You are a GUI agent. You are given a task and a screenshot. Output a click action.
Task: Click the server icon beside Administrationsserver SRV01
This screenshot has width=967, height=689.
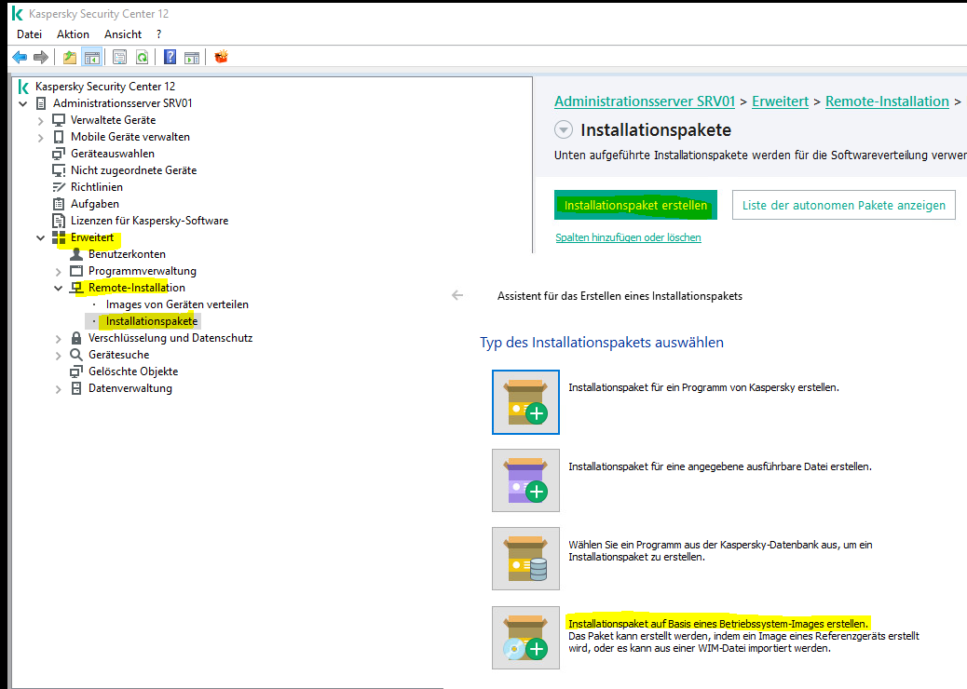coord(41,103)
